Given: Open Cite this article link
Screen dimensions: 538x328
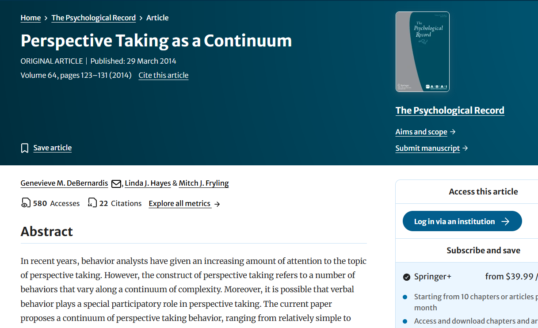Looking at the screenshot, I should coord(164,75).
